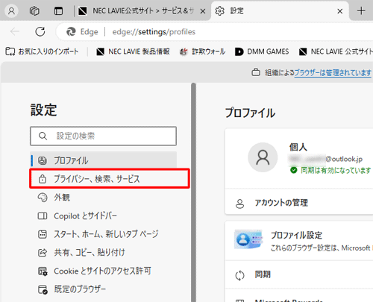The width and height of the screenshot is (373, 302).
Task: Click the 個人 profile name
Action: point(298,147)
